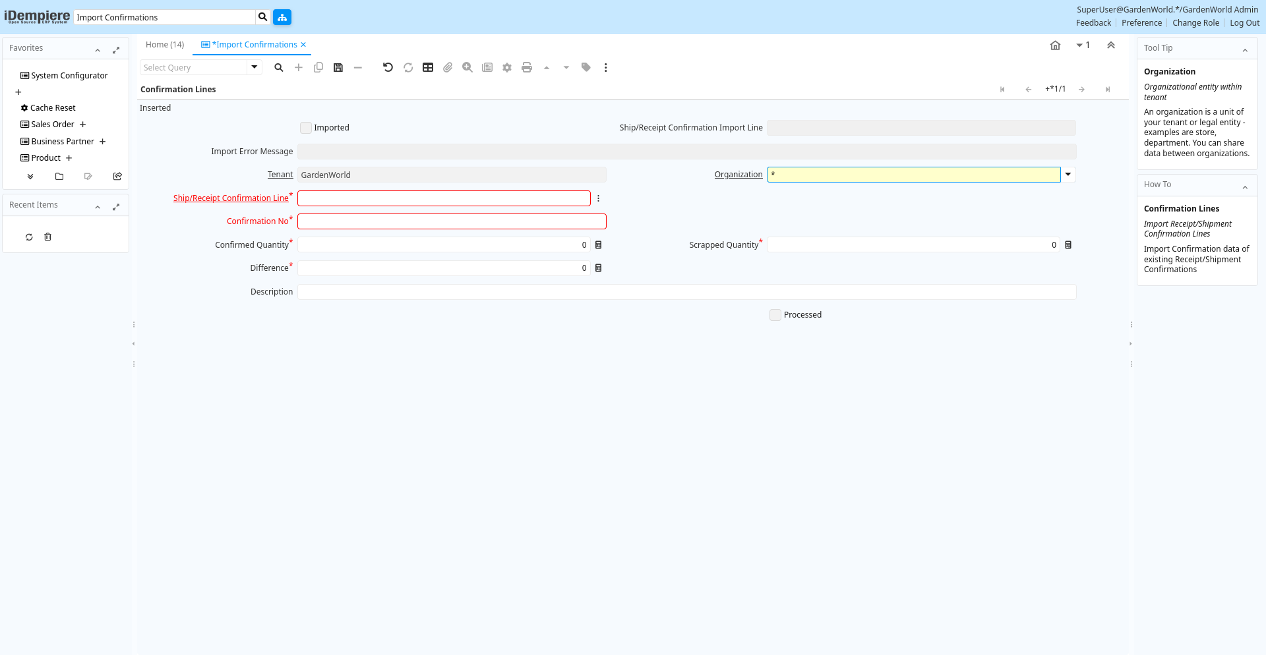Click the Save record toolbar icon

pyautogui.click(x=338, y=67)
